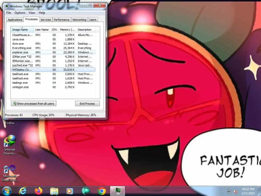Viewport: 261px width, 196px height.
Task: Show hidden tray icons arrow
Action: tap(223, 191)
